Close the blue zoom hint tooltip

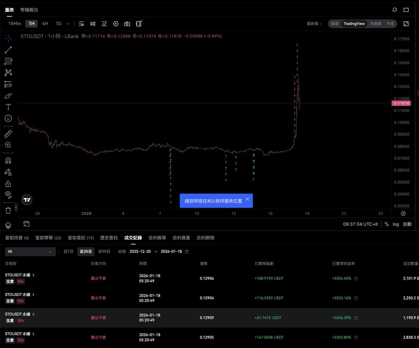coord(247,199)
